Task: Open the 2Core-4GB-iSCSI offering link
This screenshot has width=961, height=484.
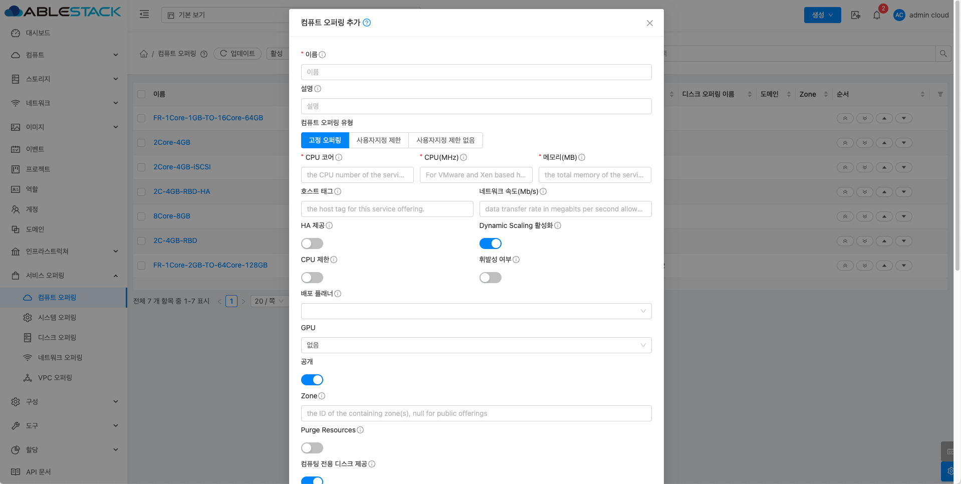Action: point(182,167)
